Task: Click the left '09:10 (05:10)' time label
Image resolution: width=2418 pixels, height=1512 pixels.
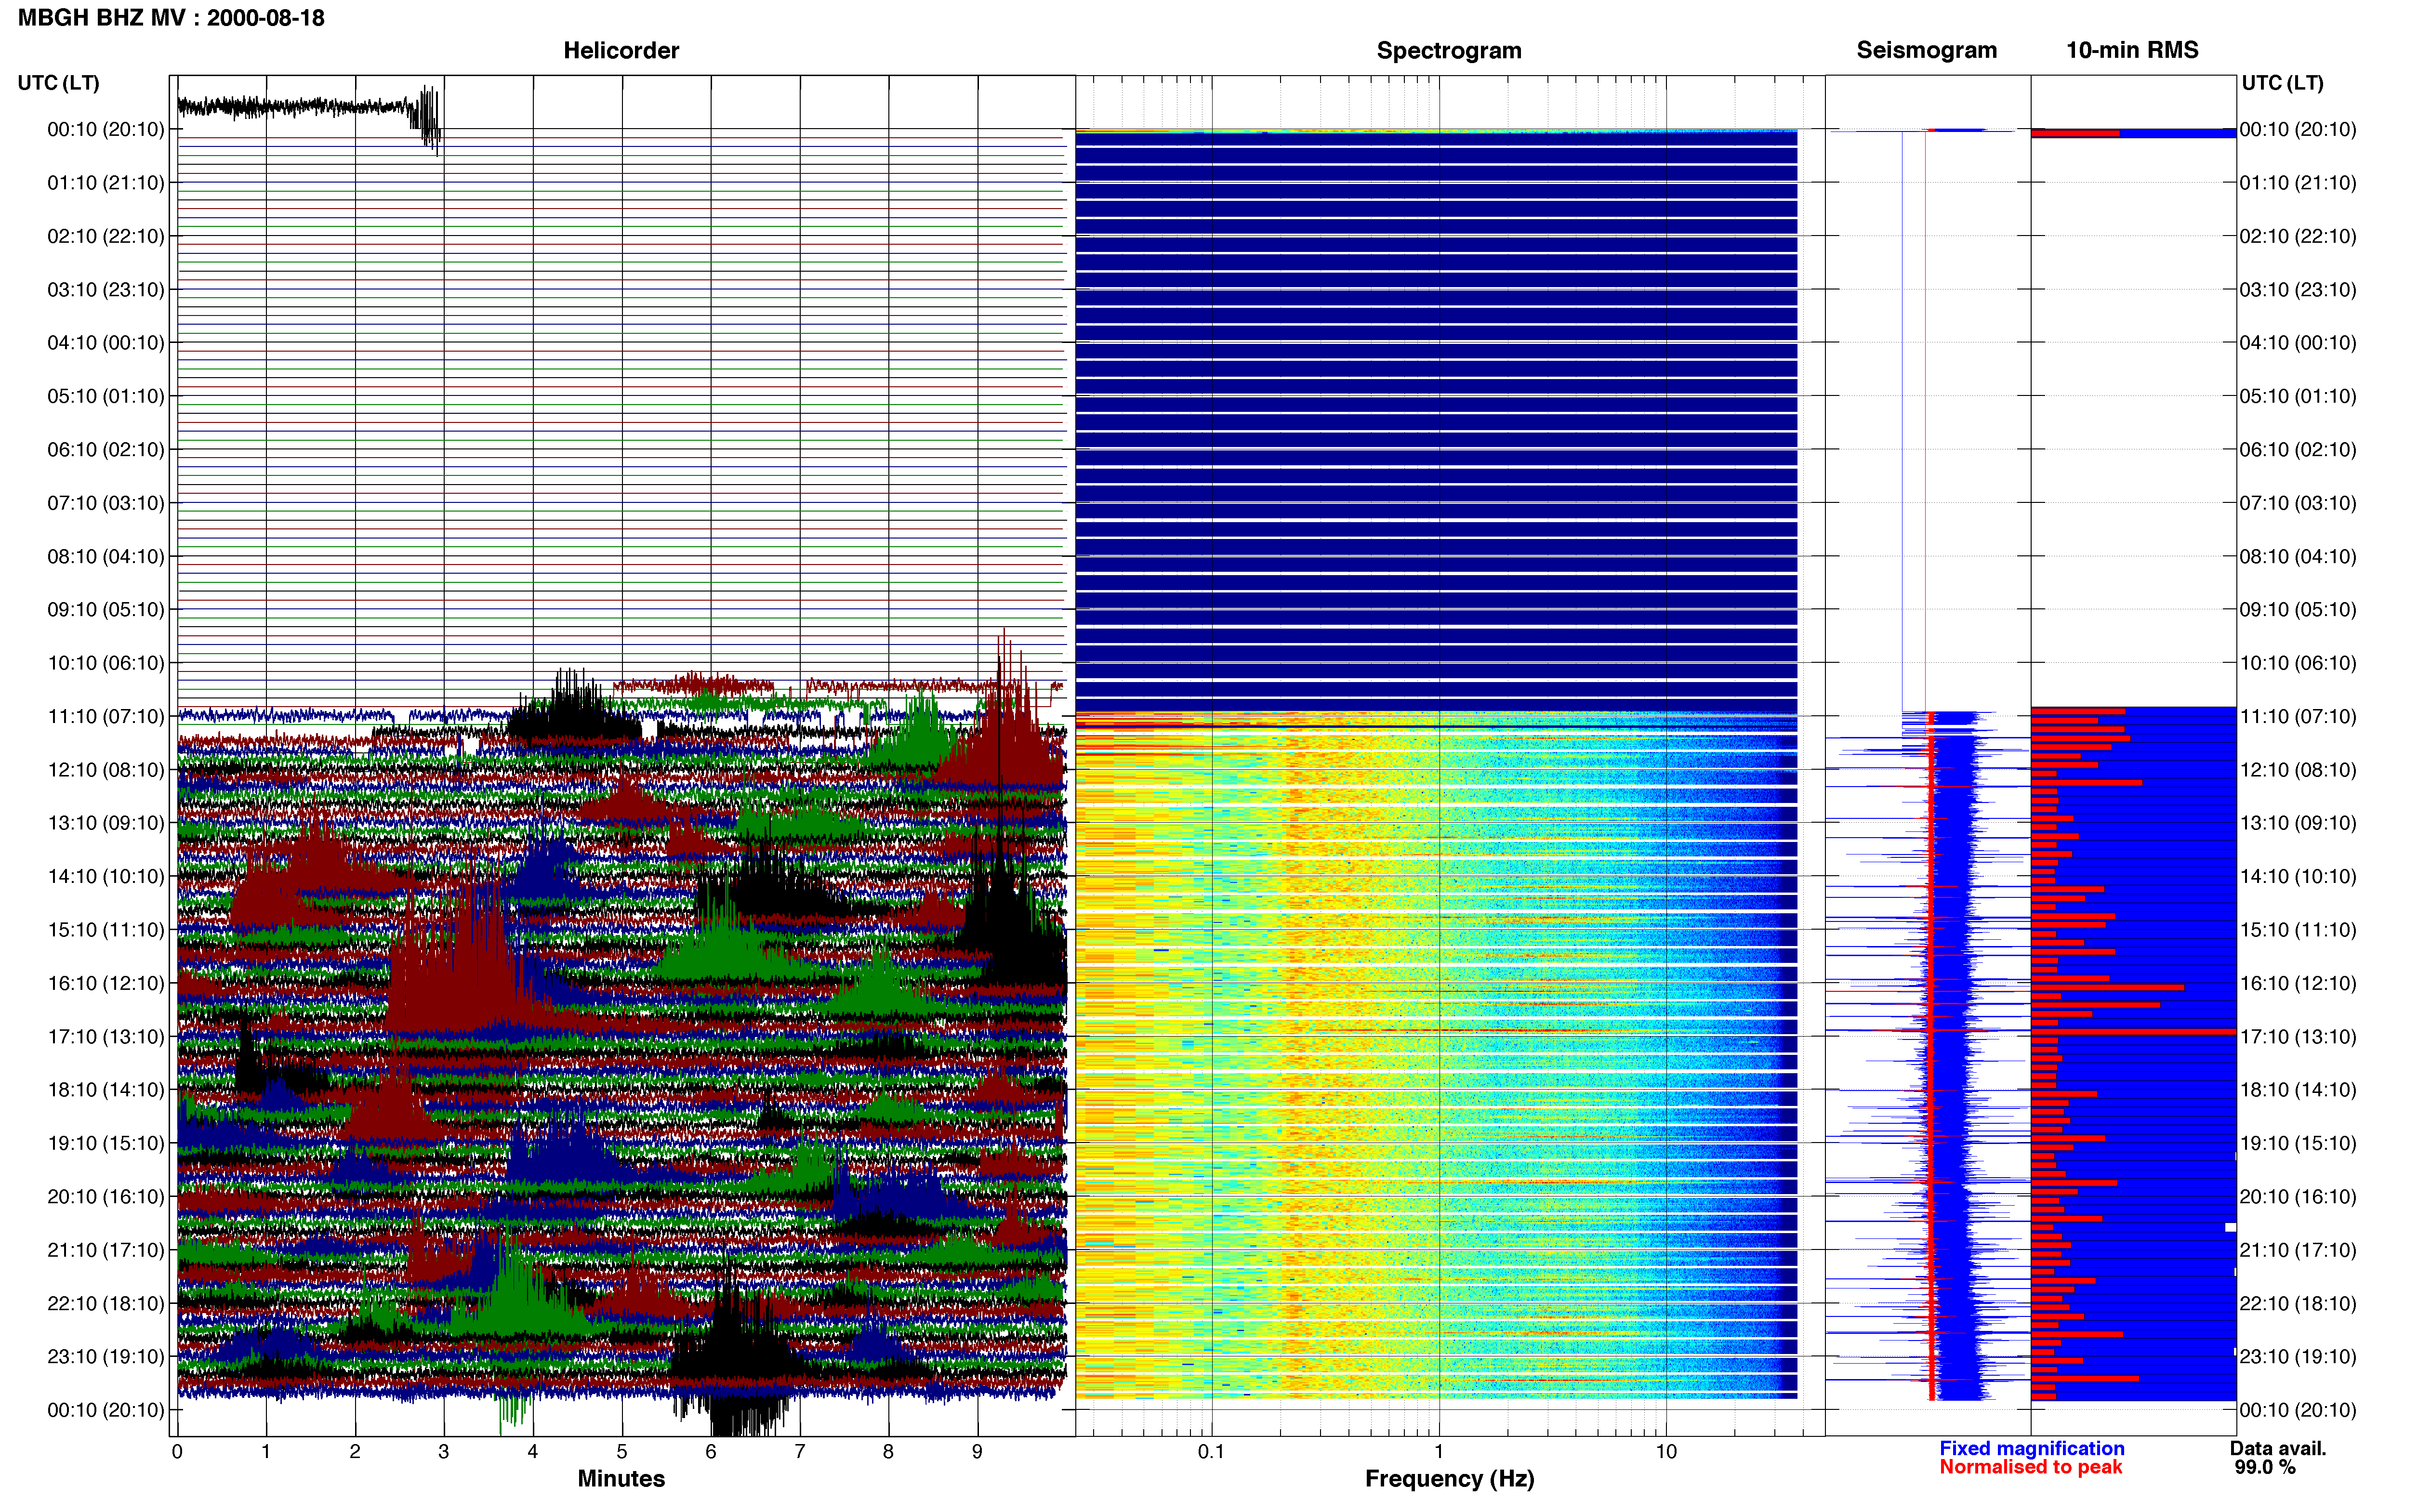Action: [106, 610]
